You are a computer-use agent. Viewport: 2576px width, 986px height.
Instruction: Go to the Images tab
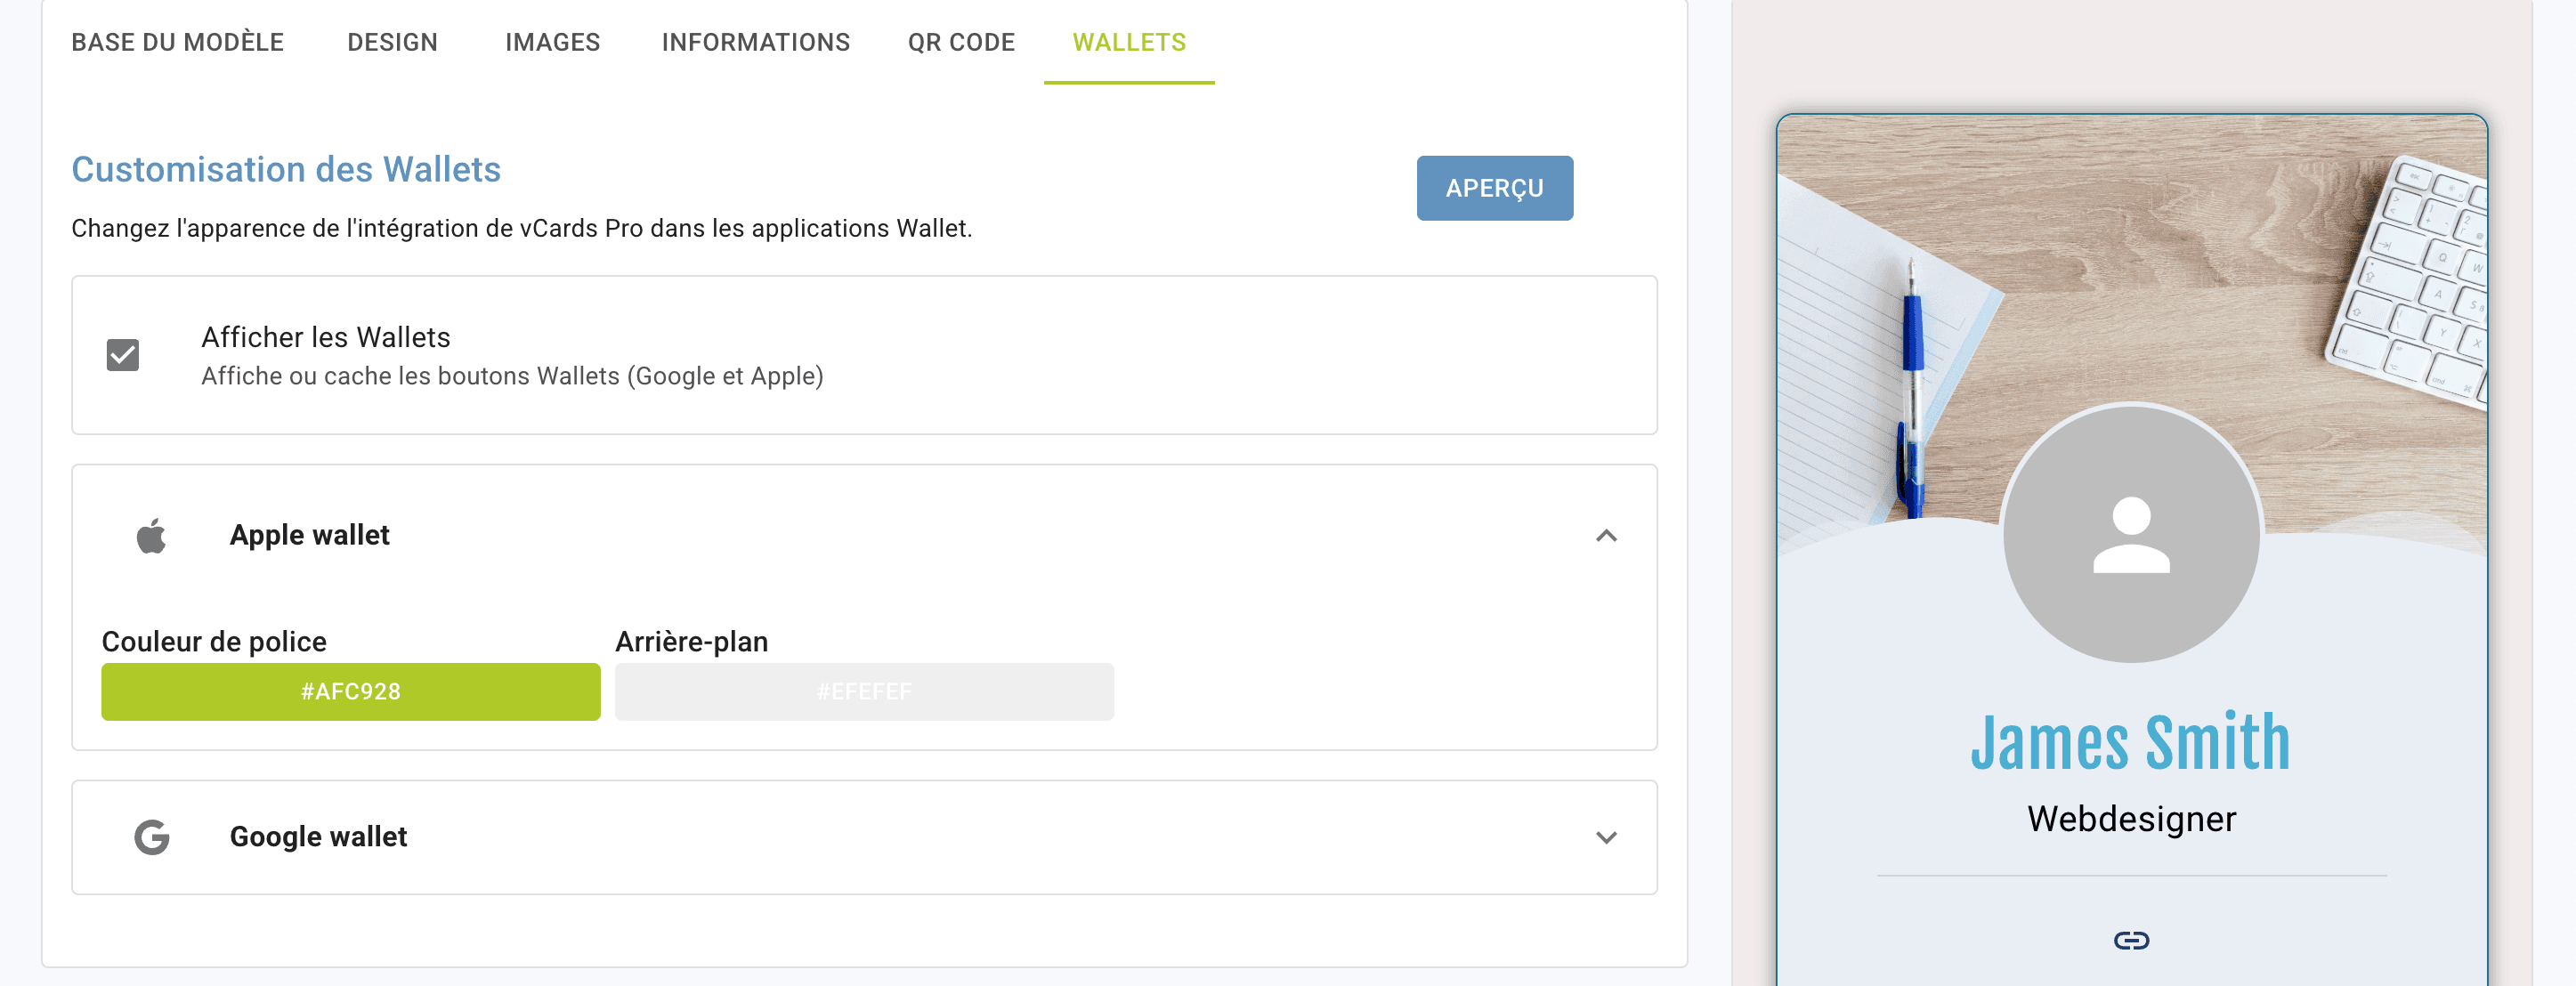pos(552,42)
